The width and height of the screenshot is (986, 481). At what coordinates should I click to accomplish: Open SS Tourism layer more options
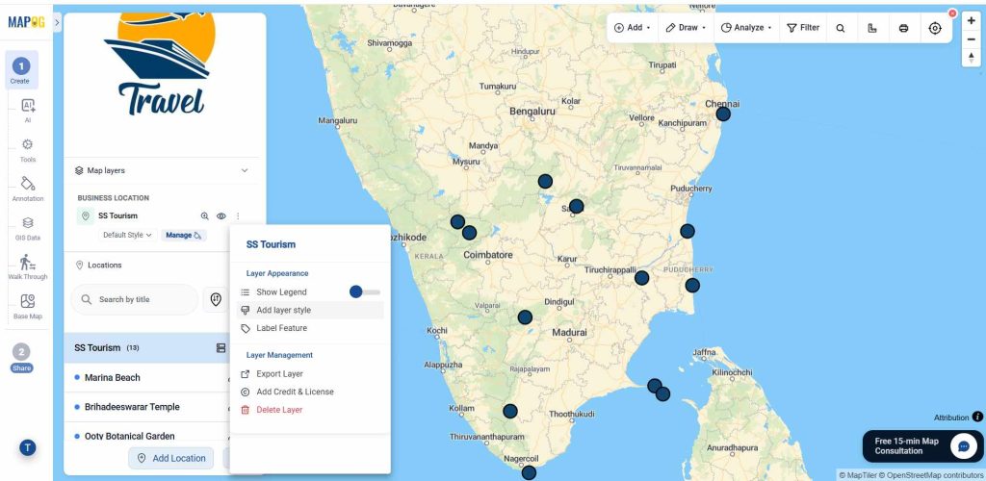click(x=238, y=216)
